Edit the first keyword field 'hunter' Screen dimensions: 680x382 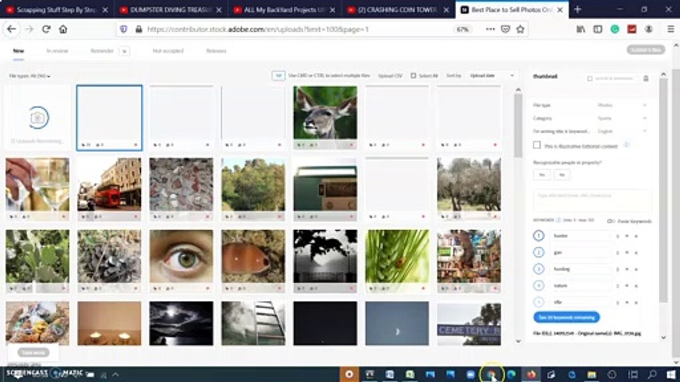(x=581, y=236)
